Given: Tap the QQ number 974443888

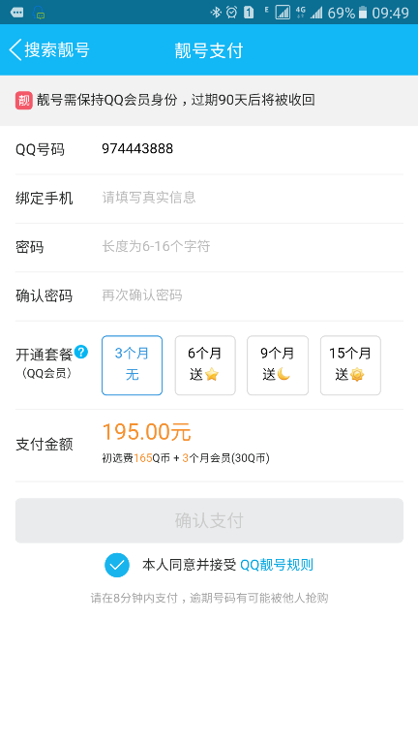Looking at the screenshot, I should [x=137, y=149].
